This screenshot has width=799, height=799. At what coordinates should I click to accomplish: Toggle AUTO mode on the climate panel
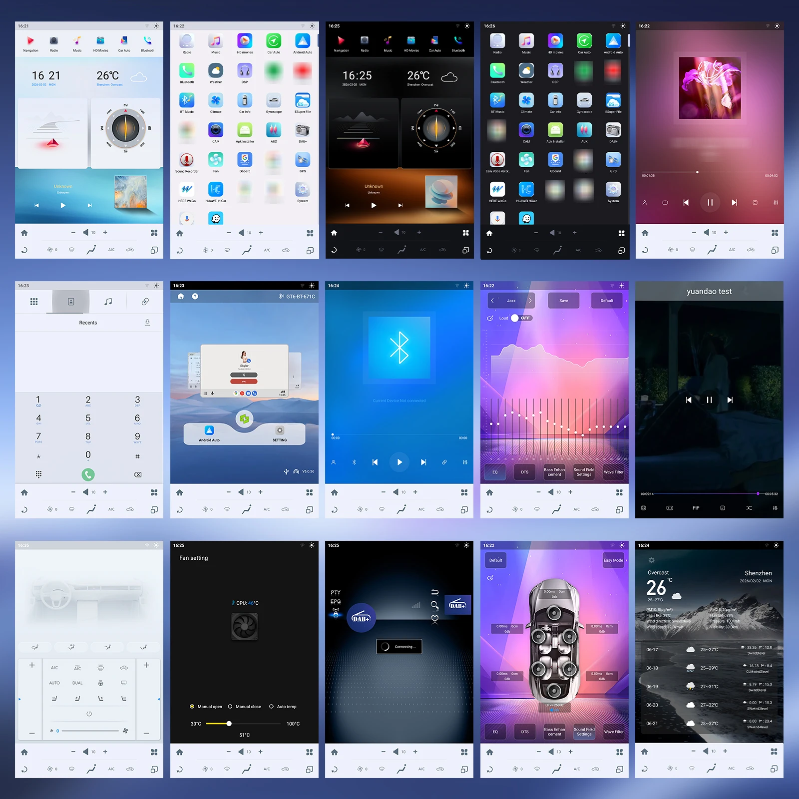coord(54,683)
